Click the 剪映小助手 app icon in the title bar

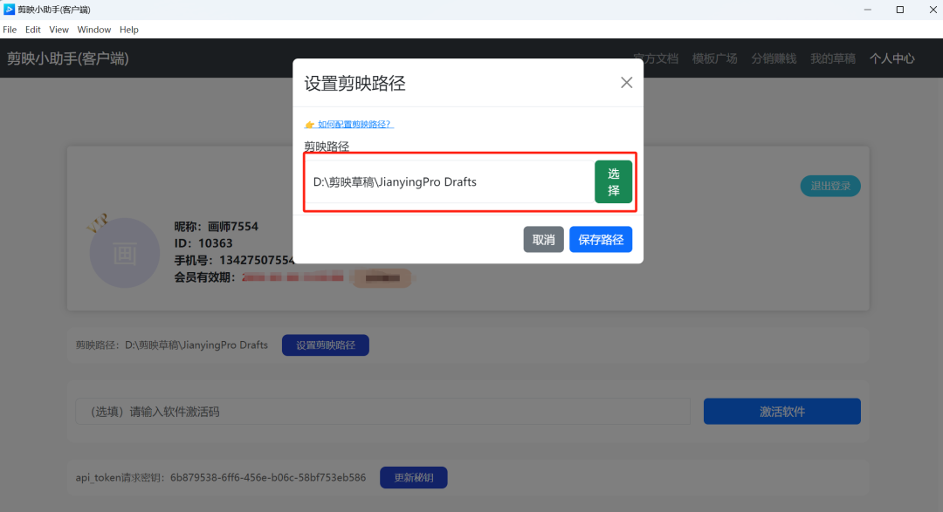(8, 10)
